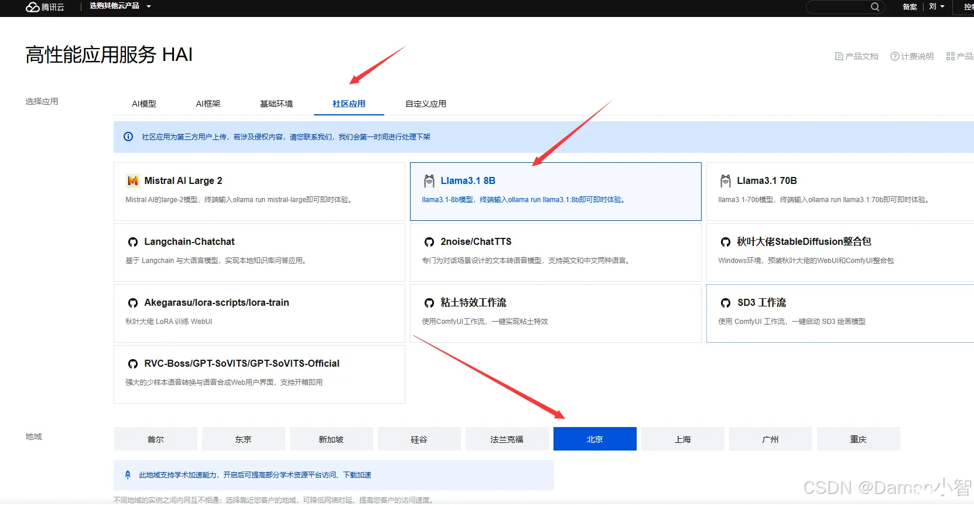Image resolution: width=974 pixels, height=505 pixels.
Task: Choose the Llama3.1 70B application card
Action: [840, 192]
